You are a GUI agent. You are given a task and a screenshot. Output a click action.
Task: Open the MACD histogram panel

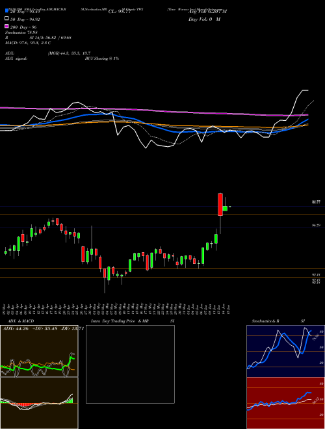point(39,403)
